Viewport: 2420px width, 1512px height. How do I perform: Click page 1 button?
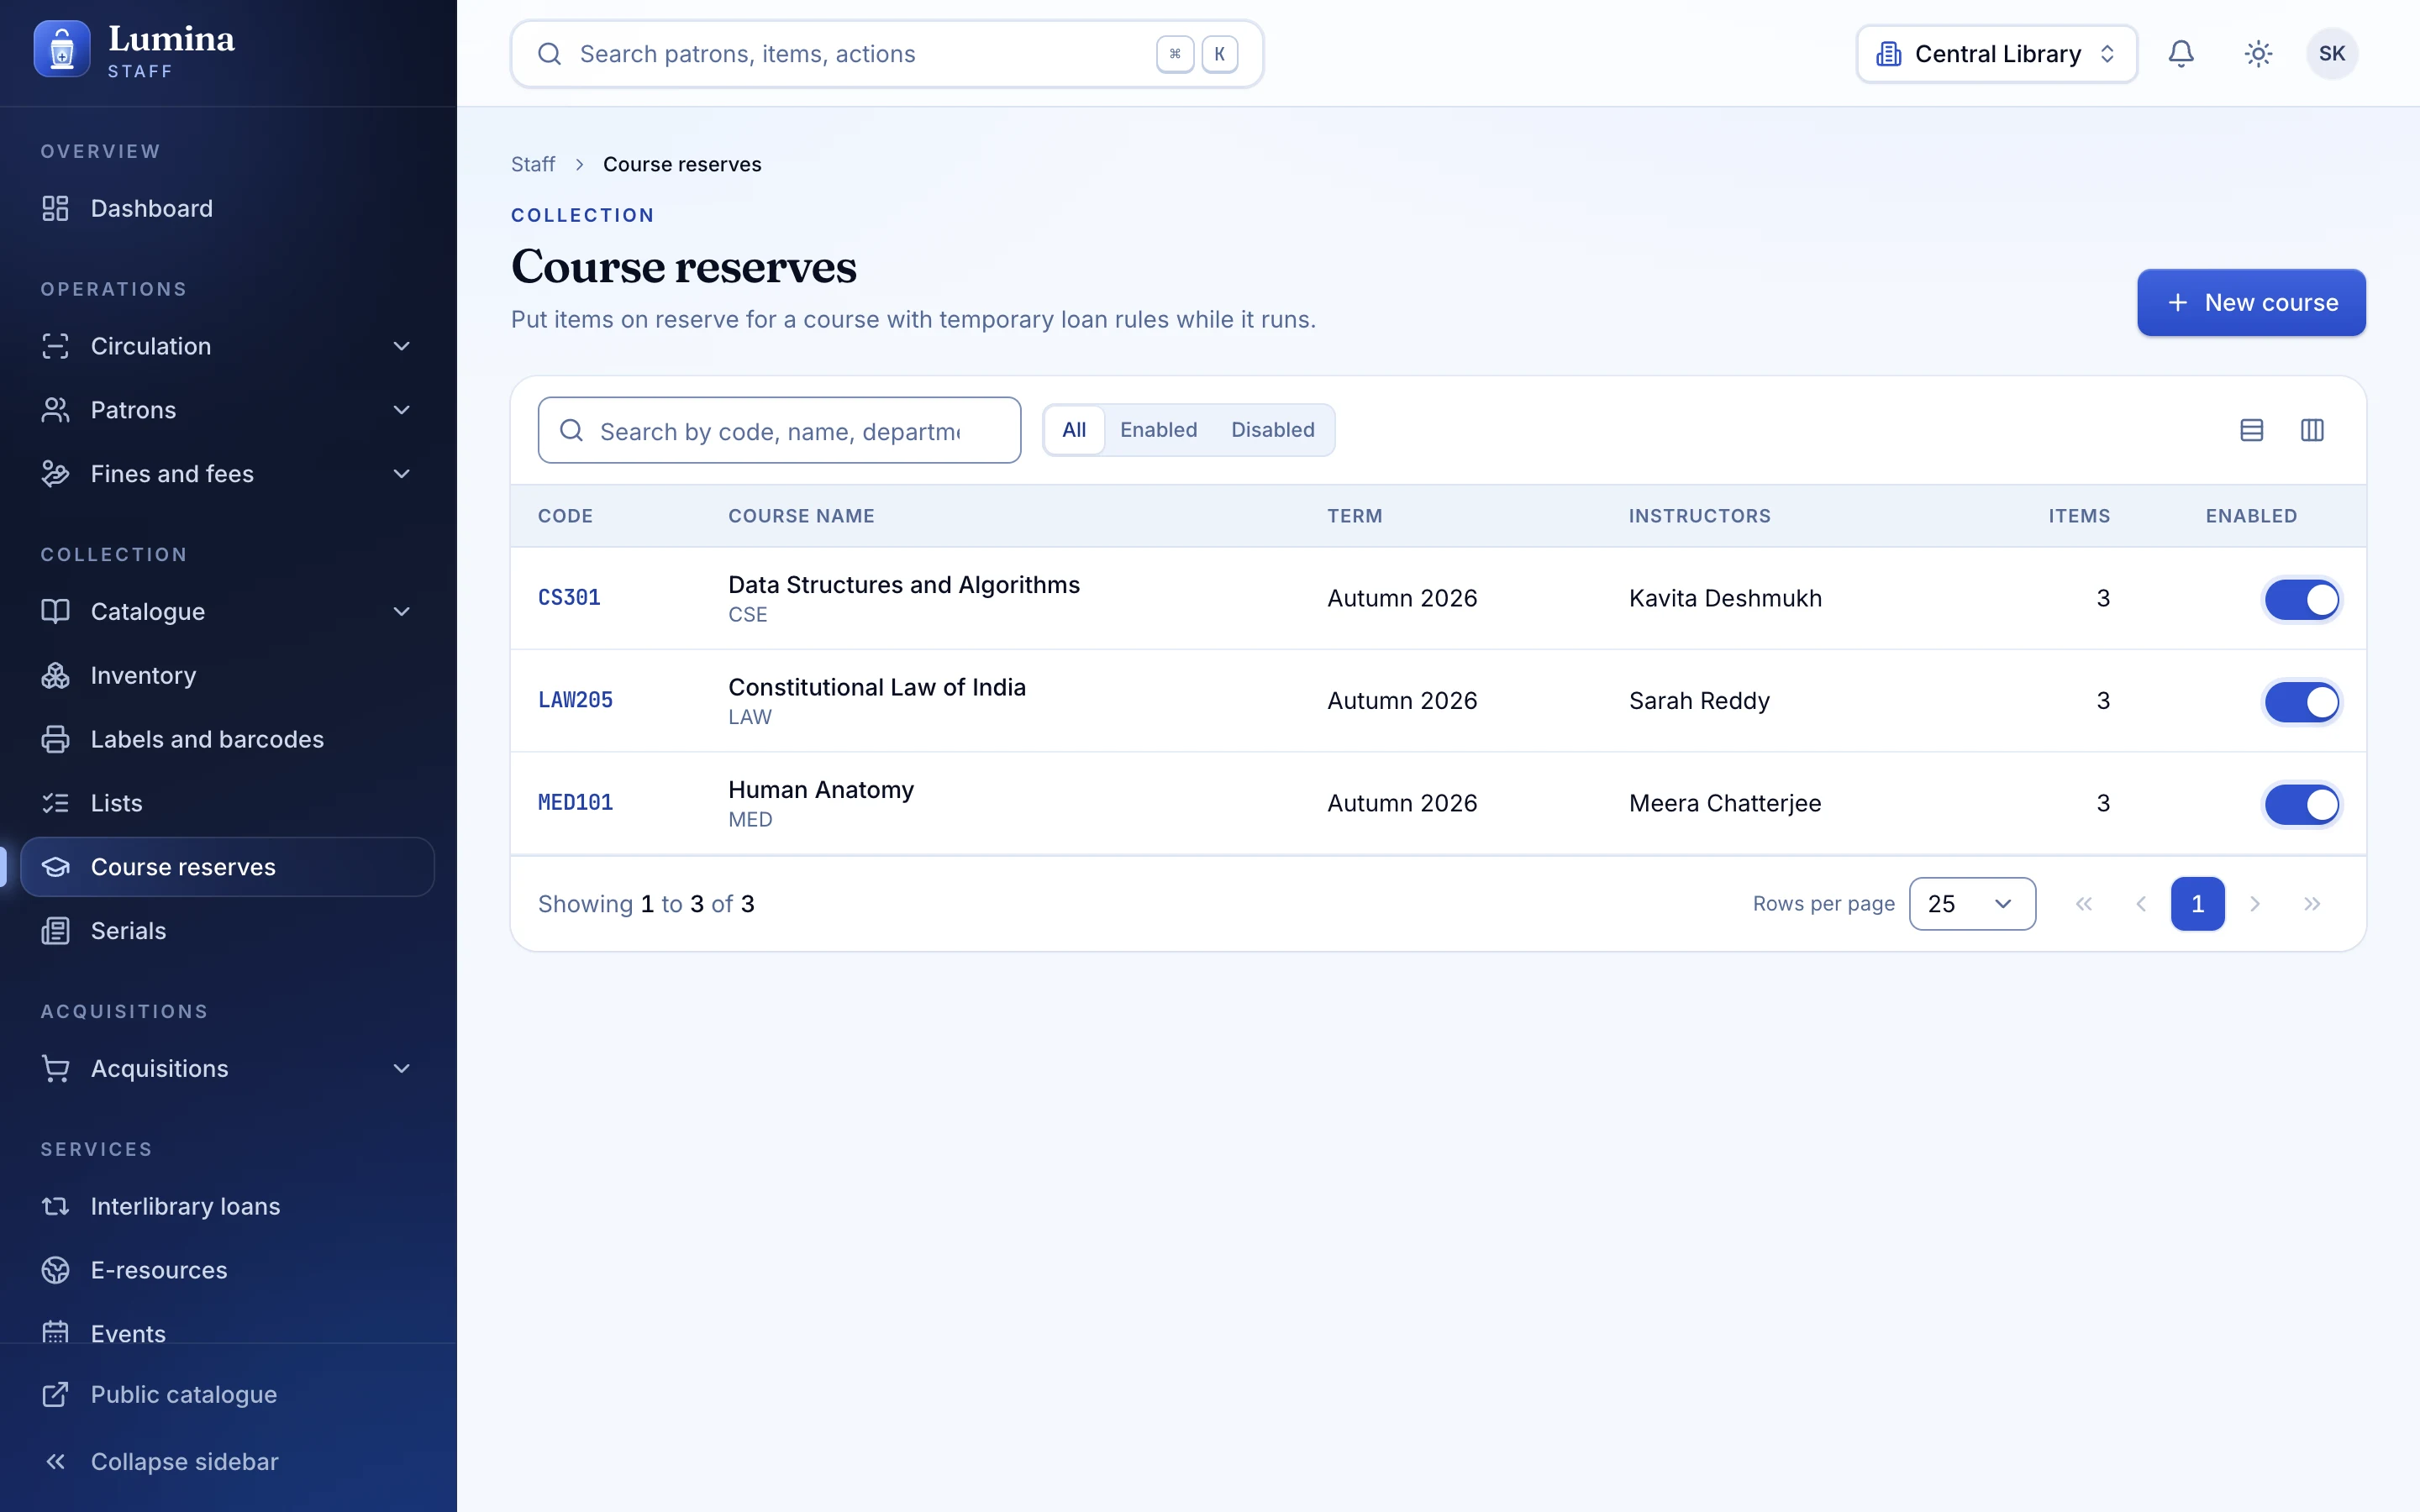click(x=2198, y=904)
